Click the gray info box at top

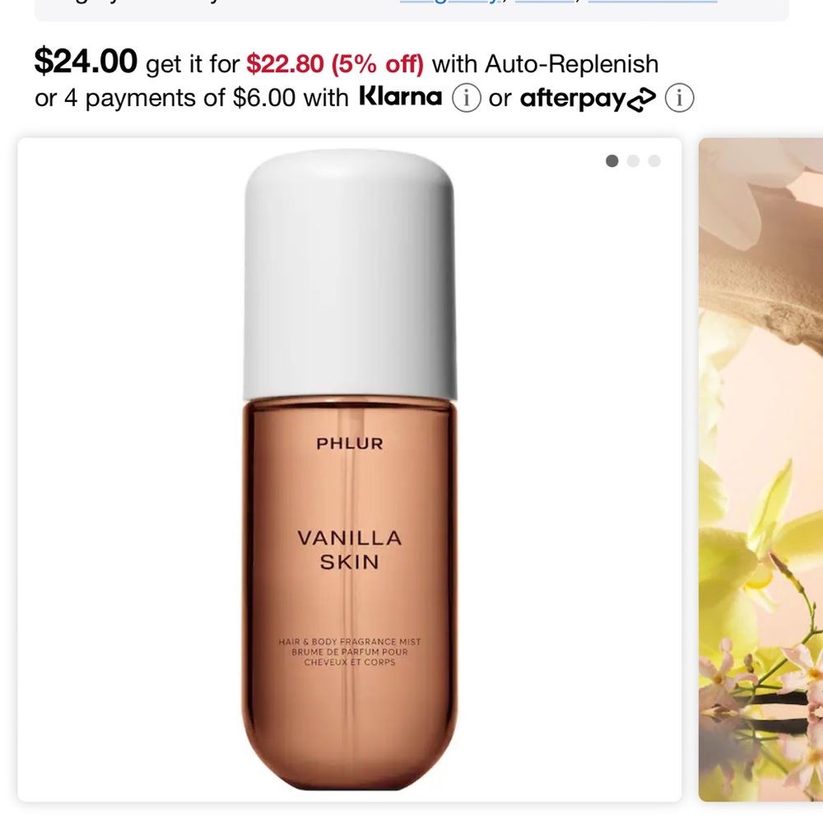click(411, 10)
